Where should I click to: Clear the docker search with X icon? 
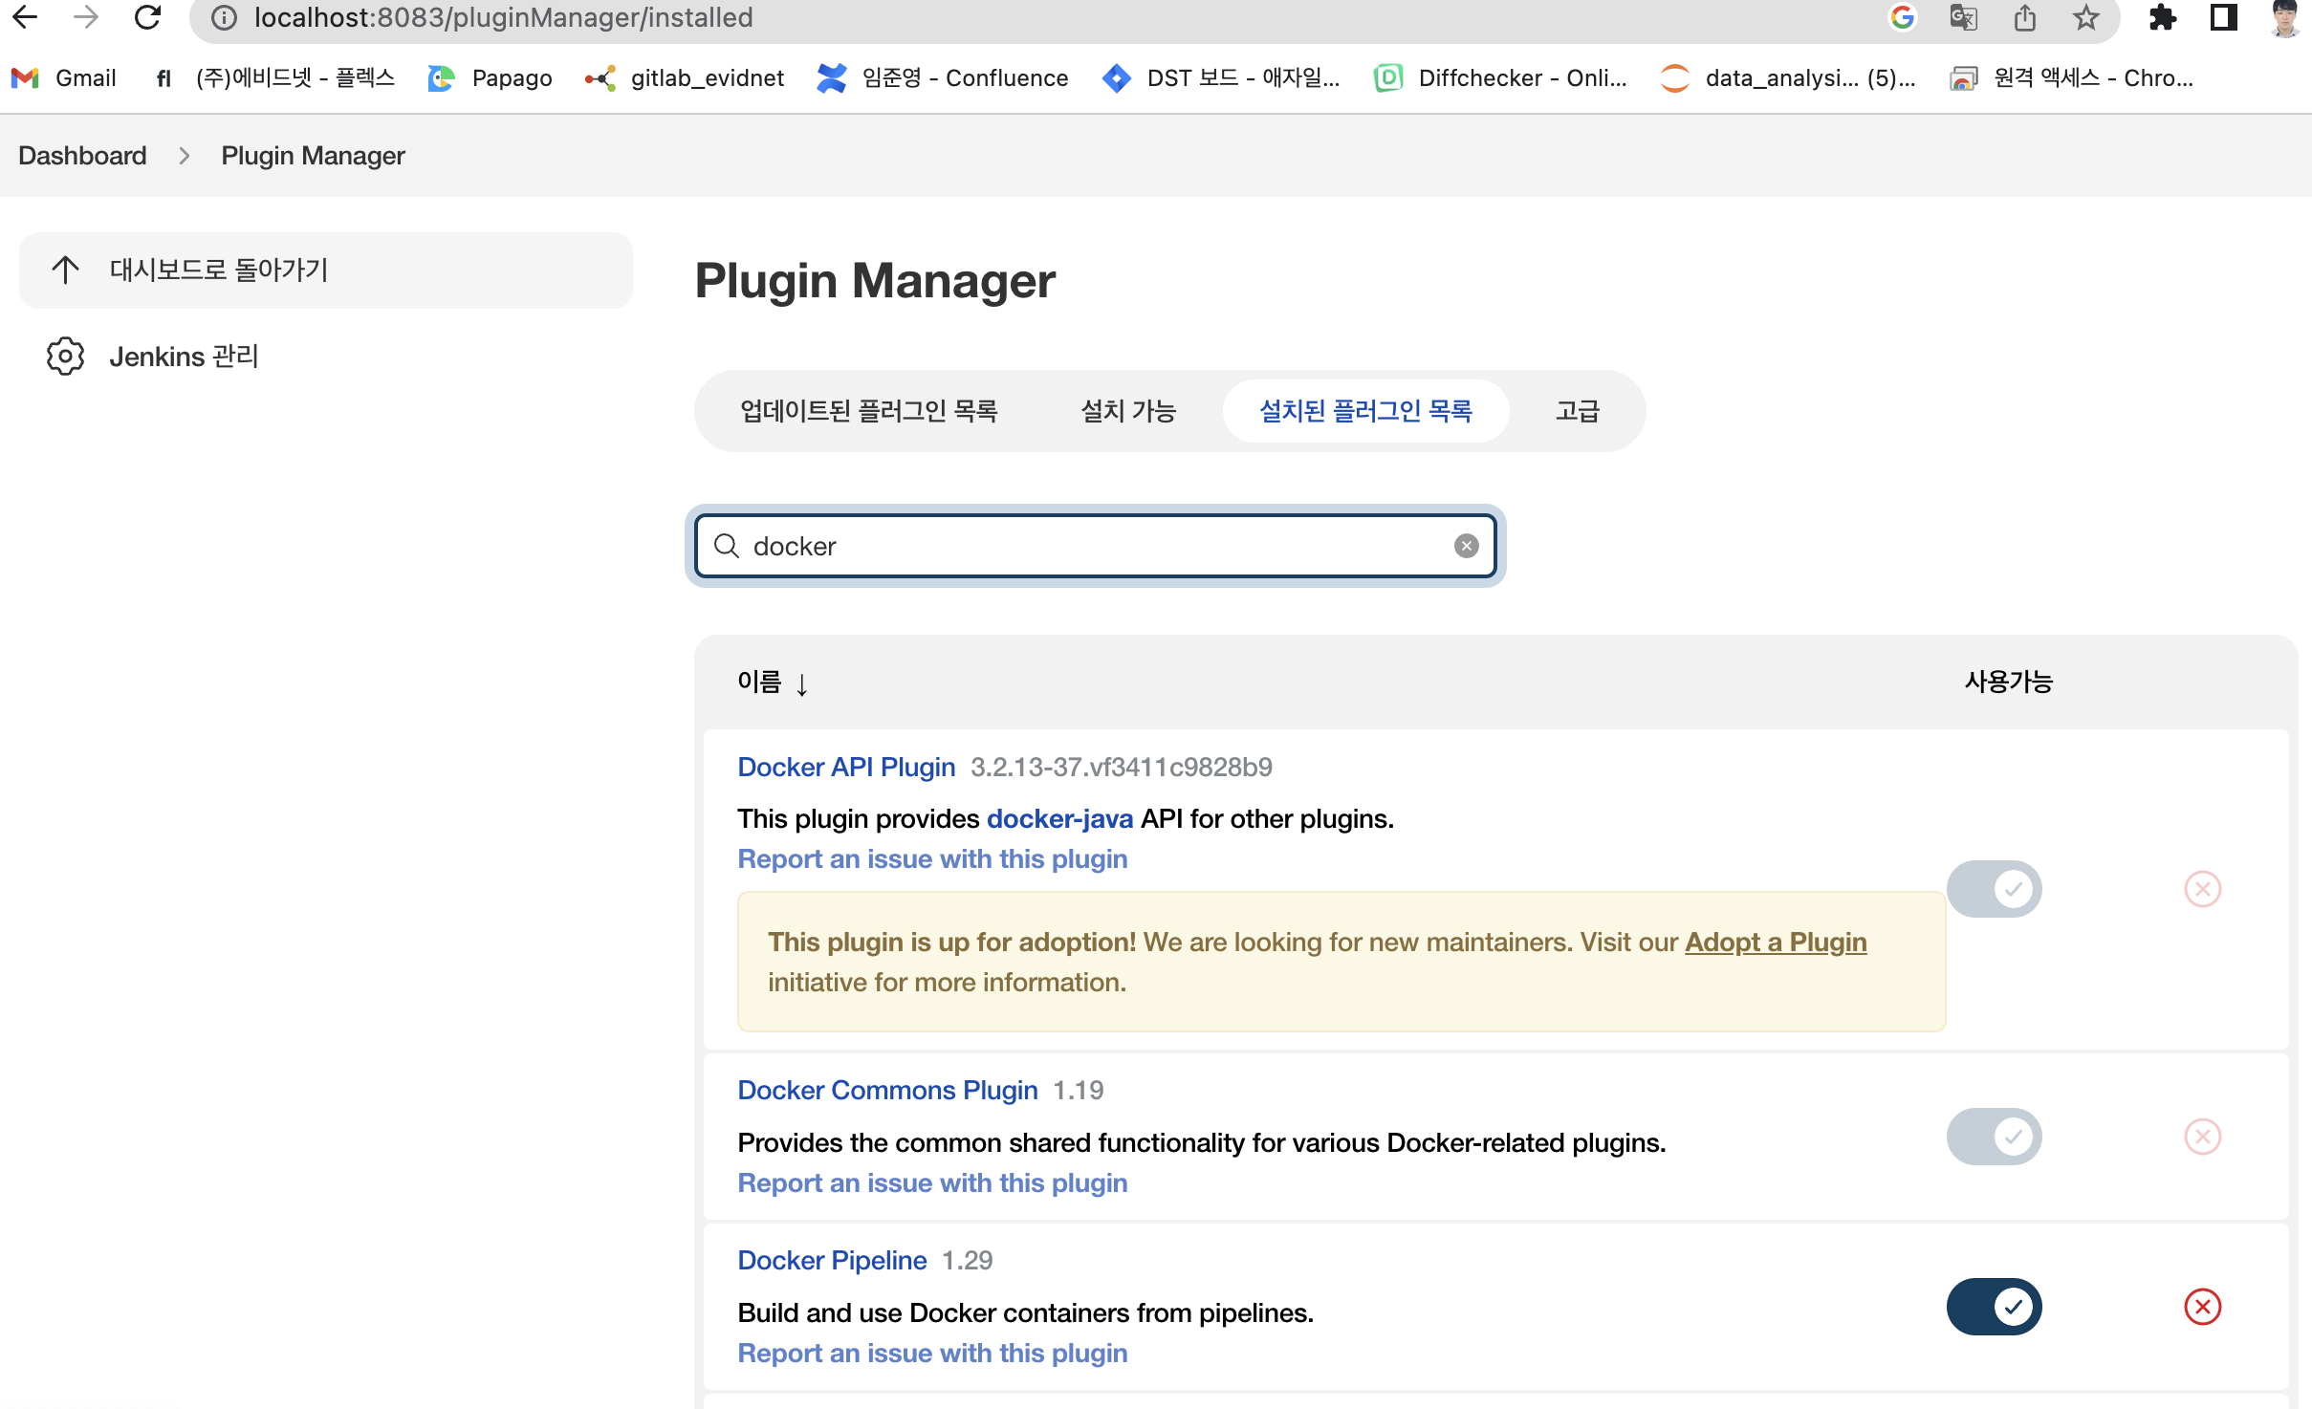point(1466,546)
